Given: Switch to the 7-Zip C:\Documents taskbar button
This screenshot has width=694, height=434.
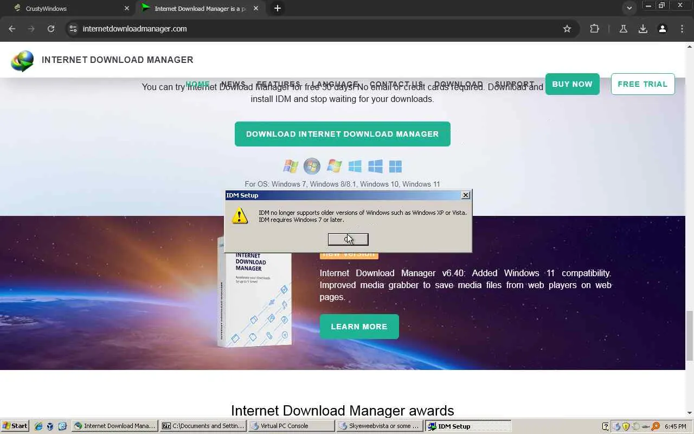Looking at the screenshot, I should [x=203, y=426].
